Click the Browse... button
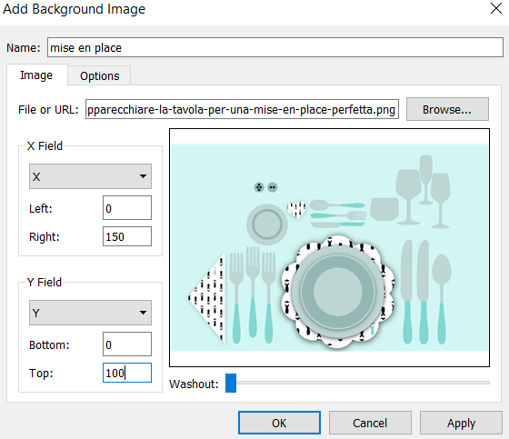Viewport: 509px width, 439px height. coord(447,109)
